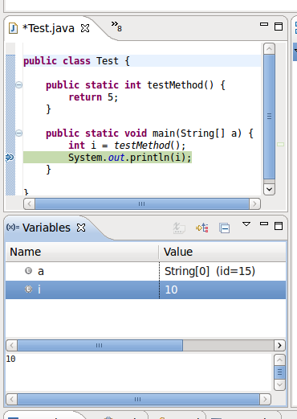The height and width of the screenshot is (419, 297).
Task: Collapse the testMethod() code fold
Action: (18, 85)
